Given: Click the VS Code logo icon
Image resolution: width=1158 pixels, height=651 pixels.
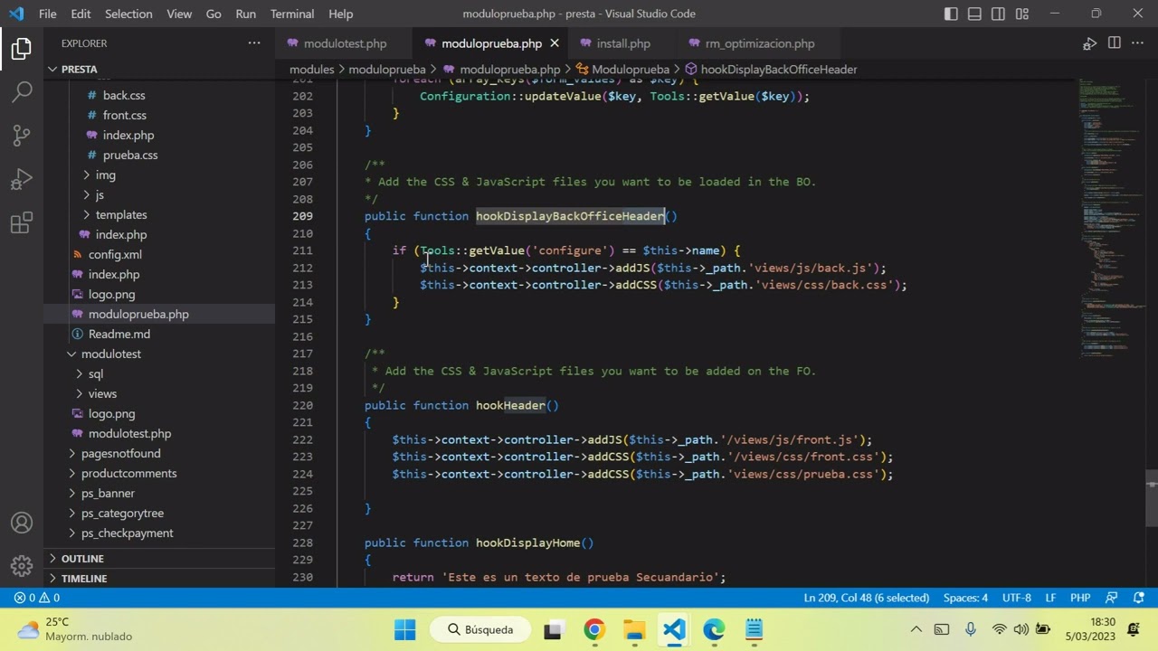Looking at the screenshot, I should [16, 14].
